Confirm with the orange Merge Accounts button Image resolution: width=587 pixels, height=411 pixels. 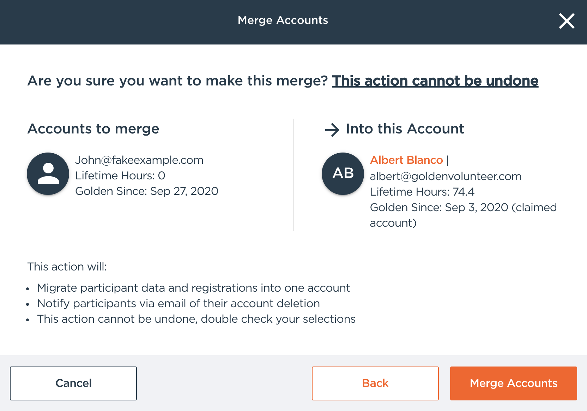513,383
